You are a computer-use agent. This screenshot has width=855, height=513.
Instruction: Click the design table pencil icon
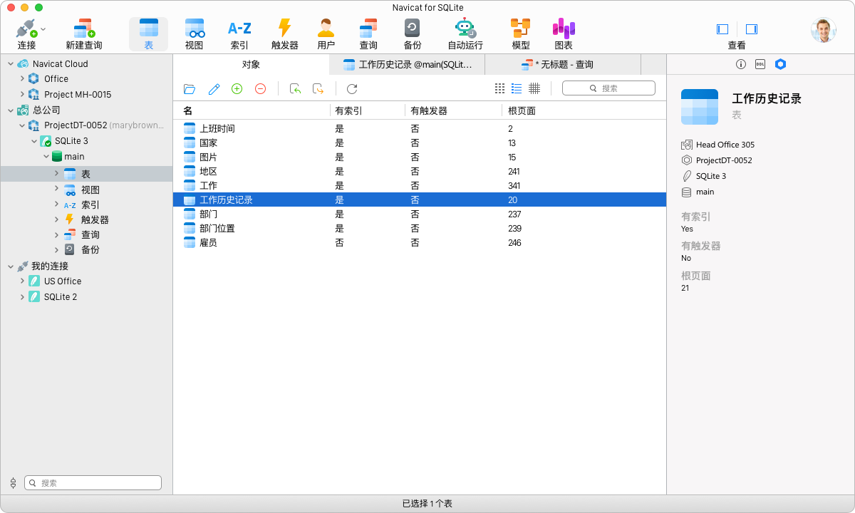coord(214,89)
